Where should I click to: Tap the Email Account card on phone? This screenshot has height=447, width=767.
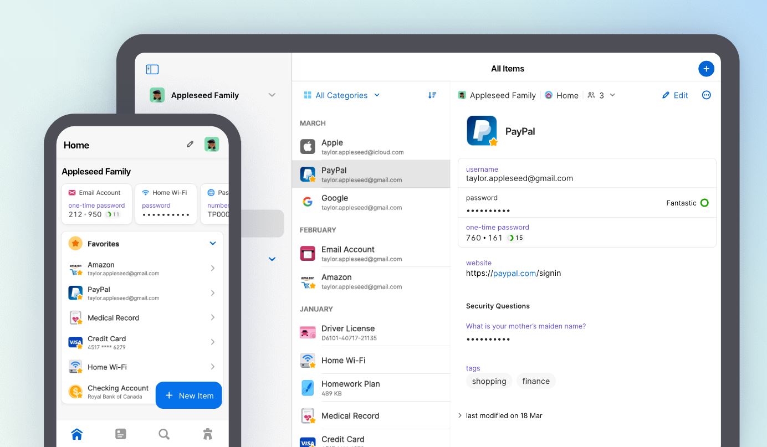pos(97,204)
